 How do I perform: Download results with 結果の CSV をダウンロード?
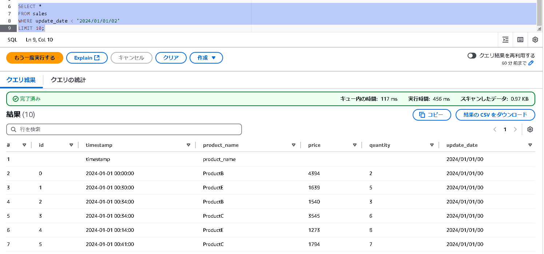[495, 115]
